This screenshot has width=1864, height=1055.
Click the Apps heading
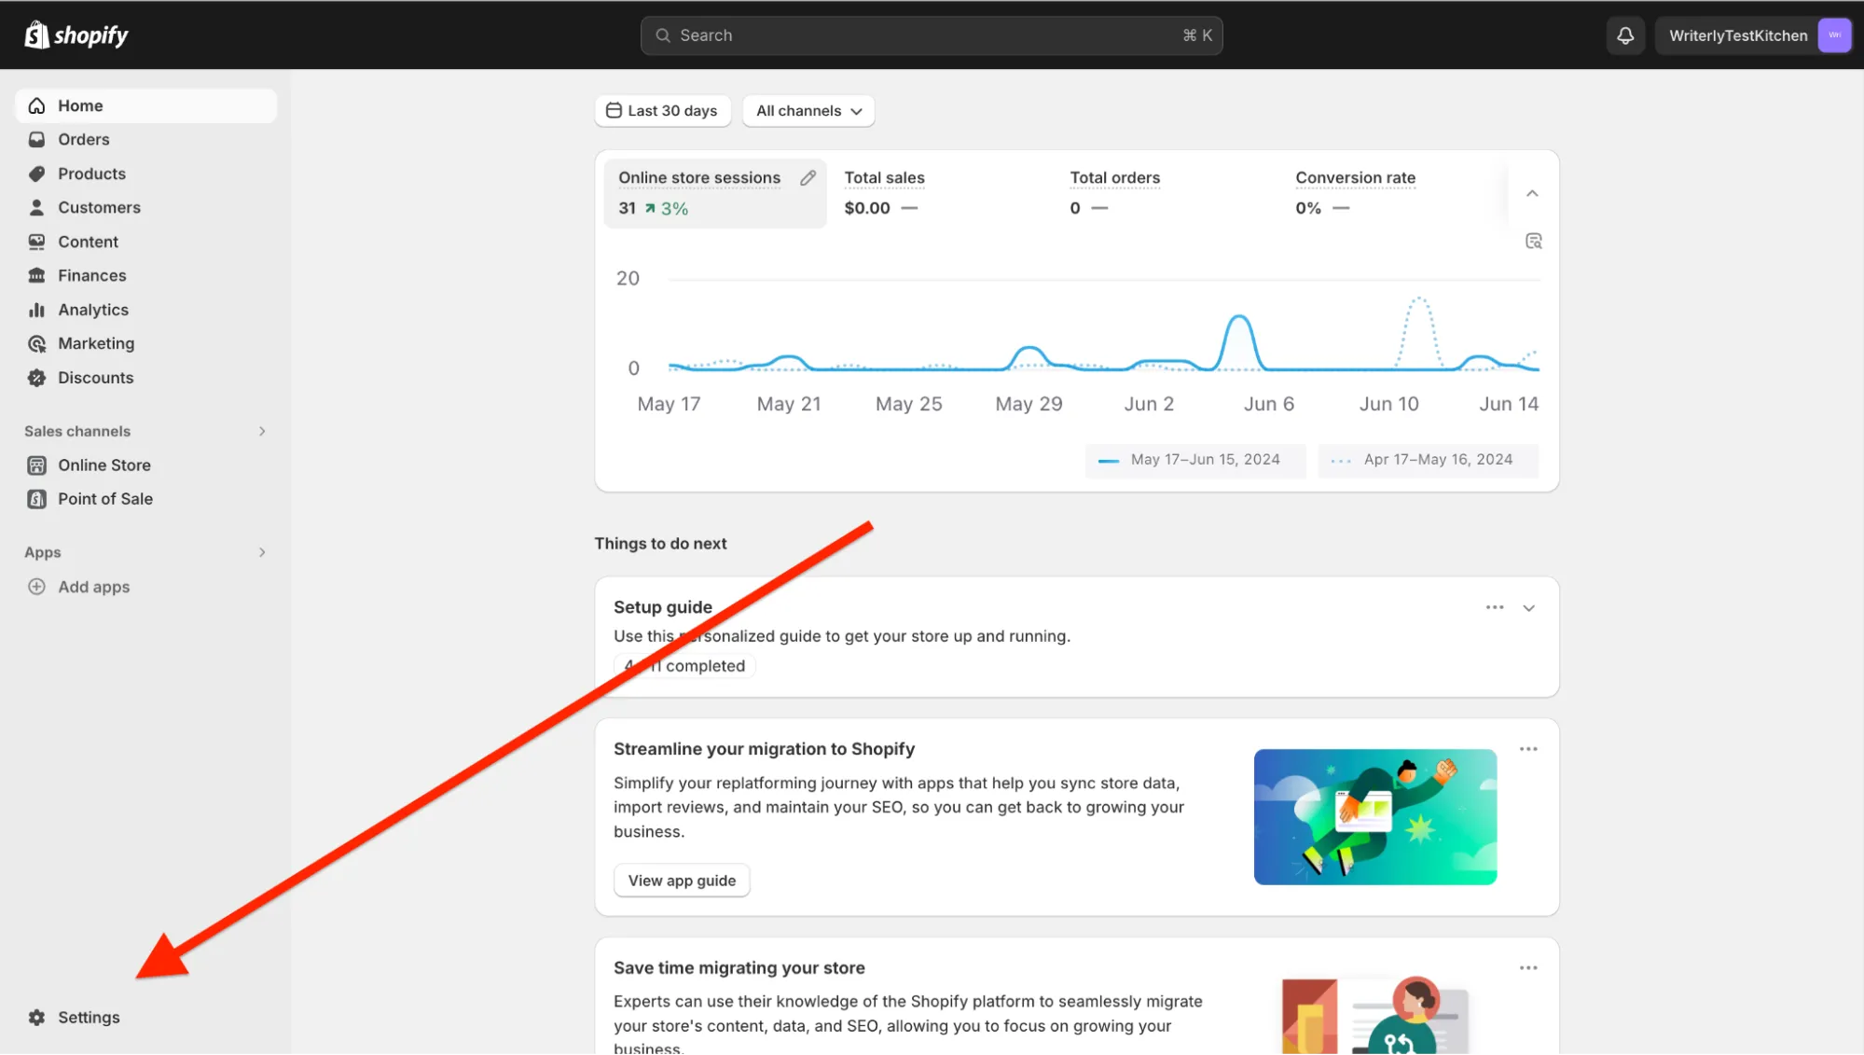43,552
